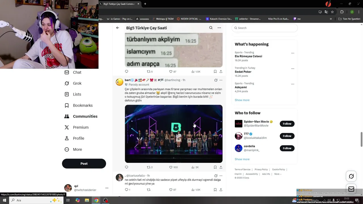Go back using the arrow beside Big5 Türkiye Çay Saati
The width and height of the screenshot is (363, 204).
click(x=118, y=28)
